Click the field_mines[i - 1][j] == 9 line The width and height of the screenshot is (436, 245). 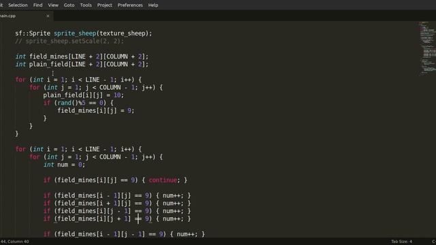tap(117, 195)
